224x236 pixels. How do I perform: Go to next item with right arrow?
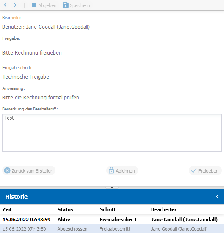15,5
